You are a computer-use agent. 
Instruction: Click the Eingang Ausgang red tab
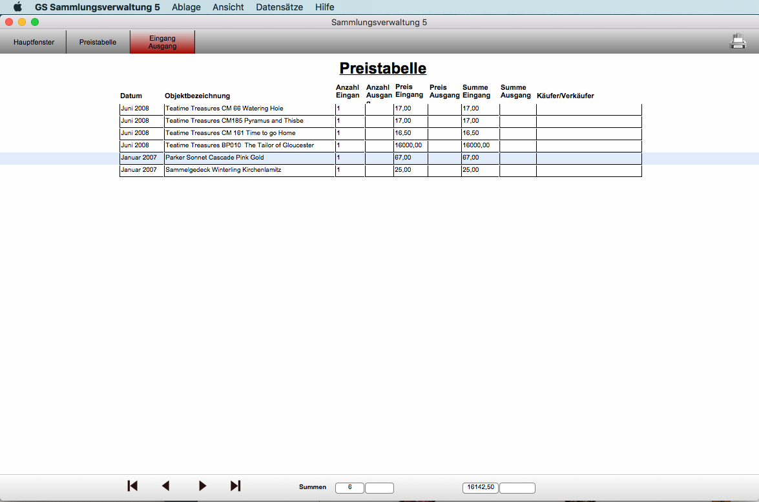pyautogui.click(x=162, y=42)
